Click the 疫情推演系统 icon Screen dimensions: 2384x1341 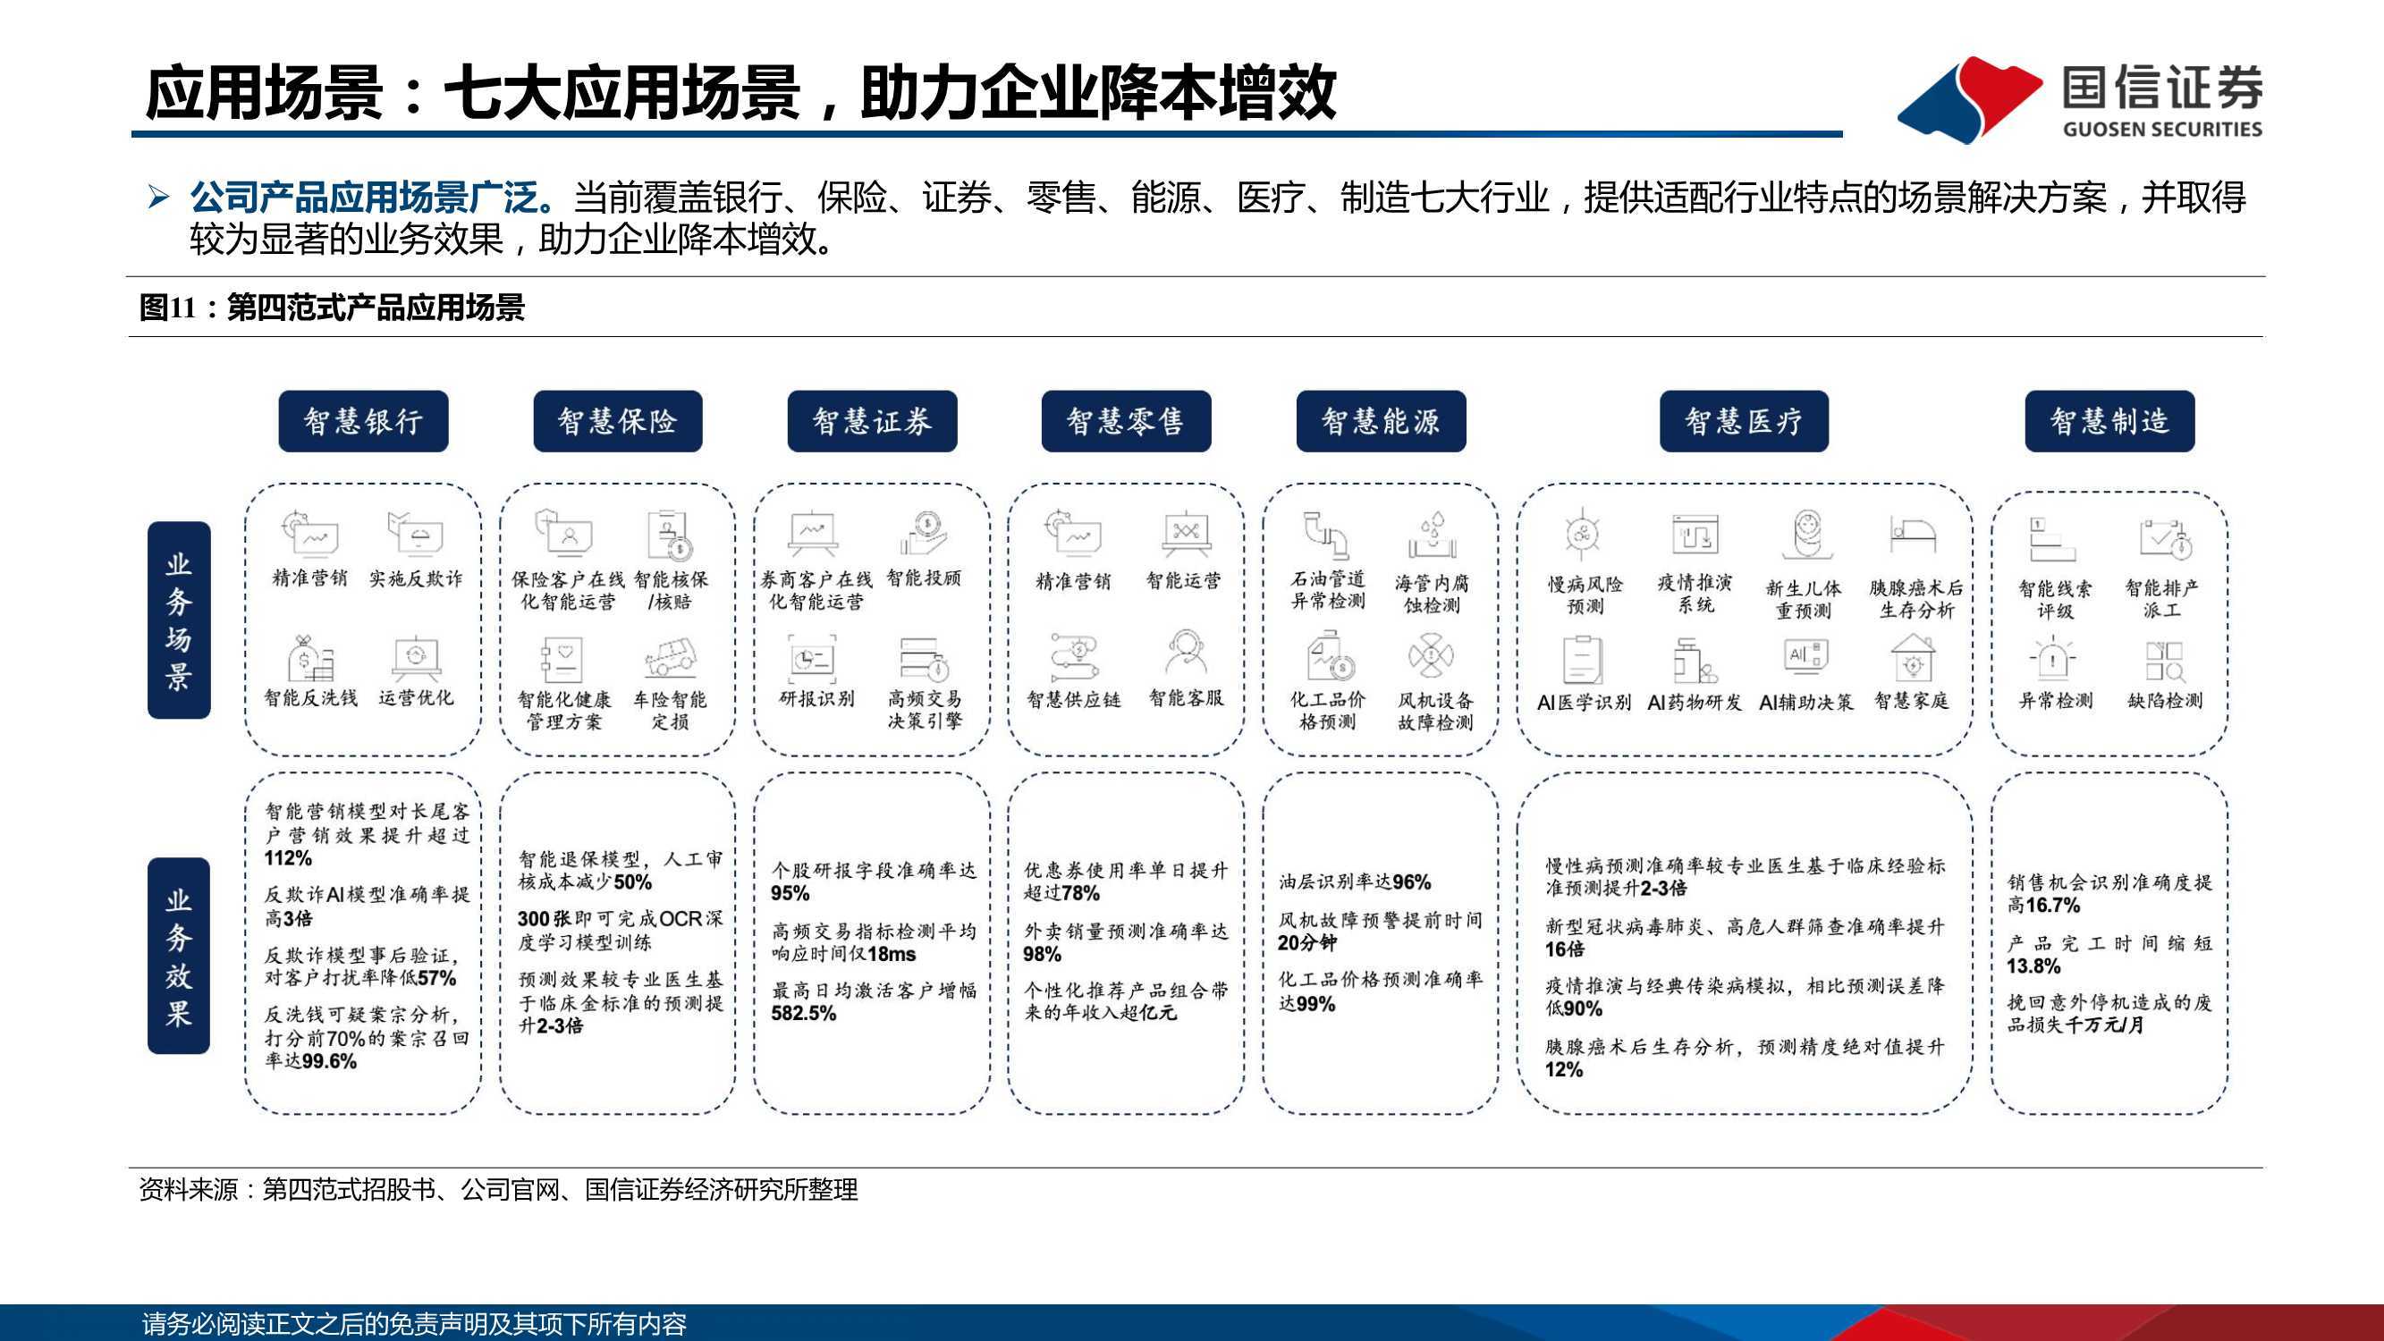(x=1695, y=534)
